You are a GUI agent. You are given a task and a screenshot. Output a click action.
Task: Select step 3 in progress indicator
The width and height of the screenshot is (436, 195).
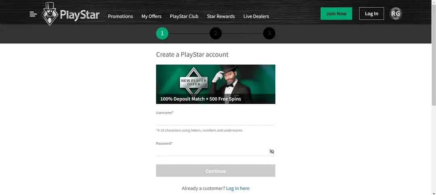pos(269,33)
